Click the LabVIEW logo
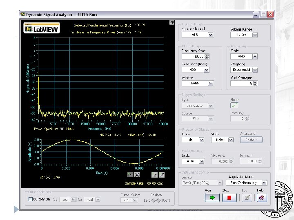 (42, 28)
